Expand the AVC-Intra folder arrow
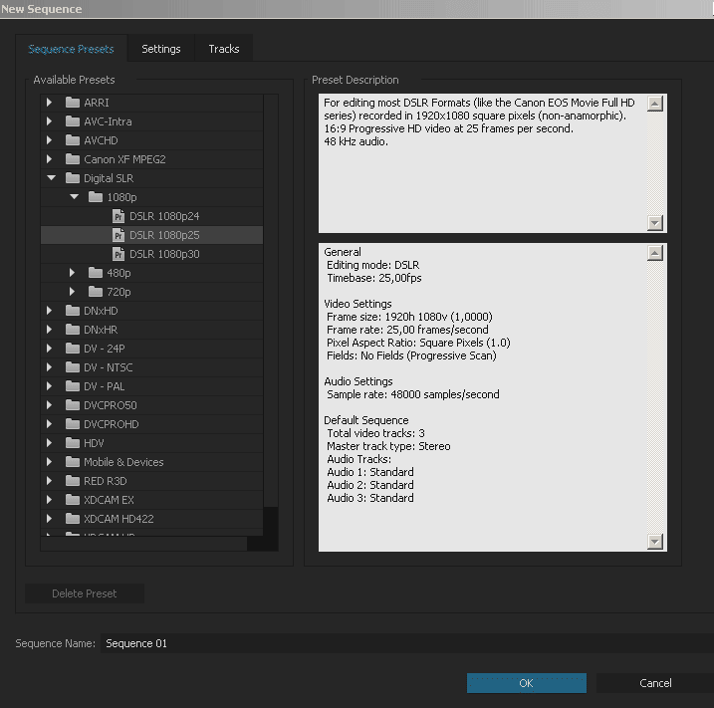The height and width of the screenshot is (708, 714). pyautogui.click(x=49, y=121)
